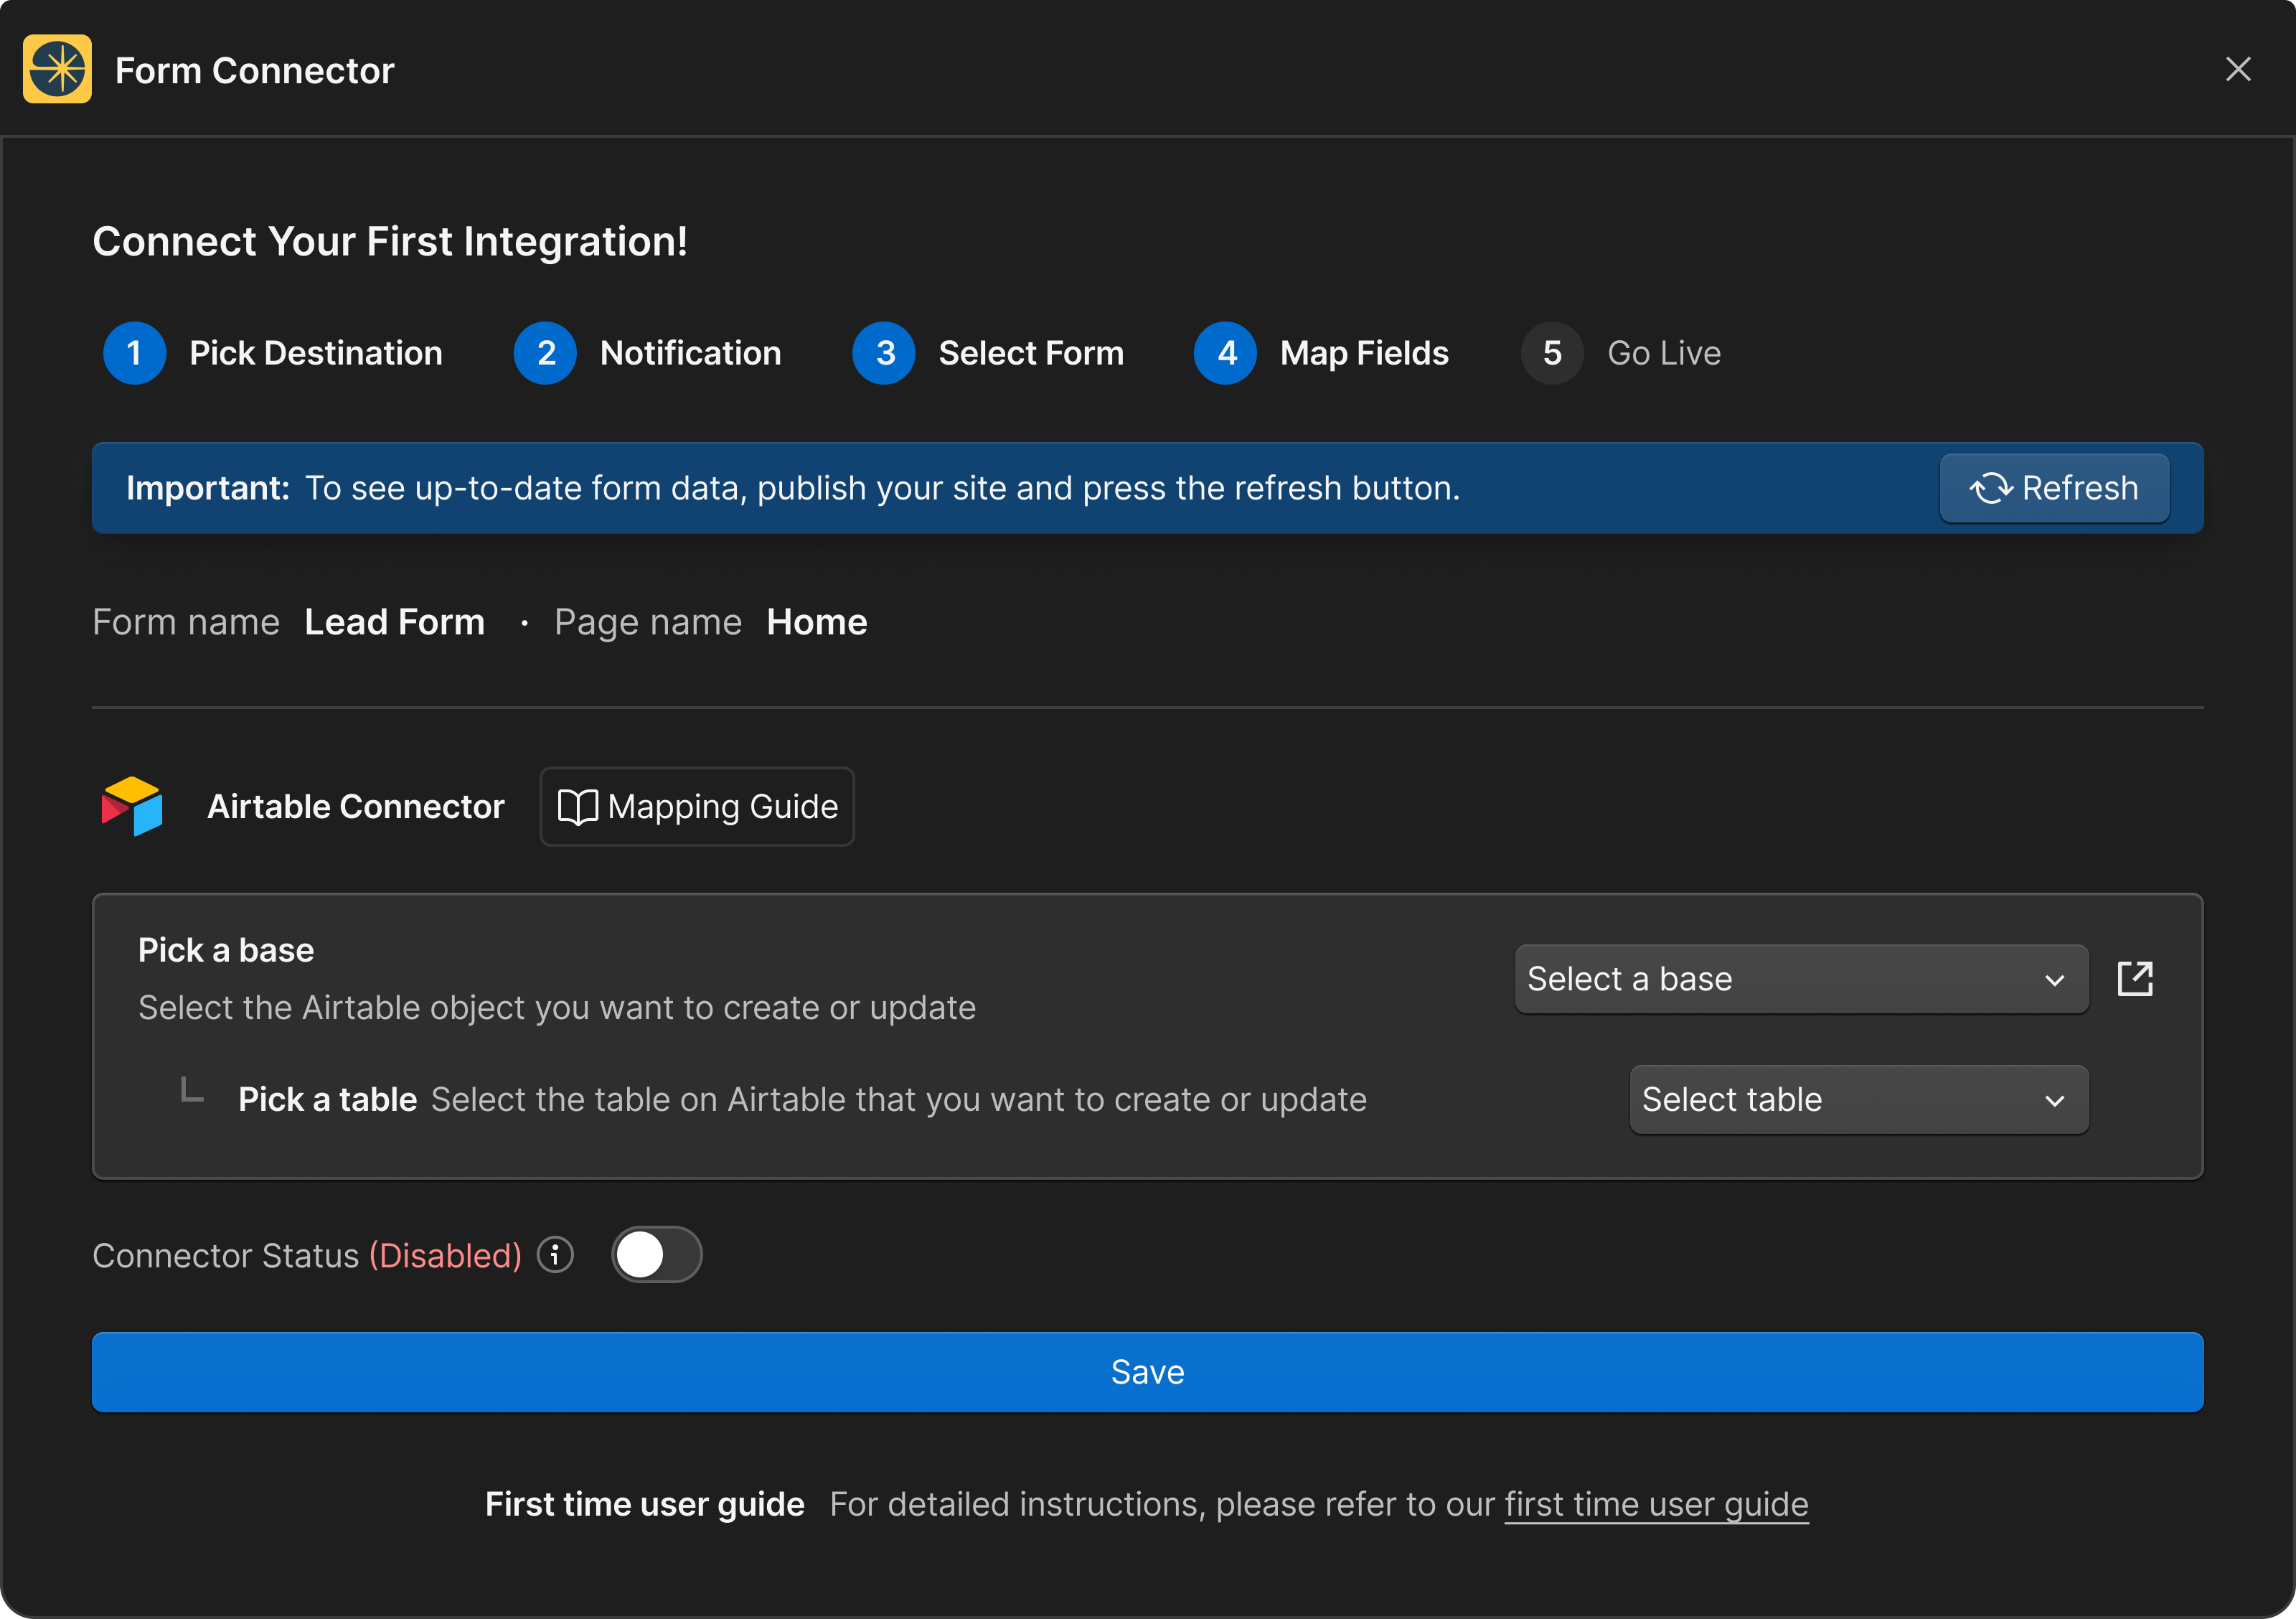Open the first time user guide link

(x=1656, y=1503)
